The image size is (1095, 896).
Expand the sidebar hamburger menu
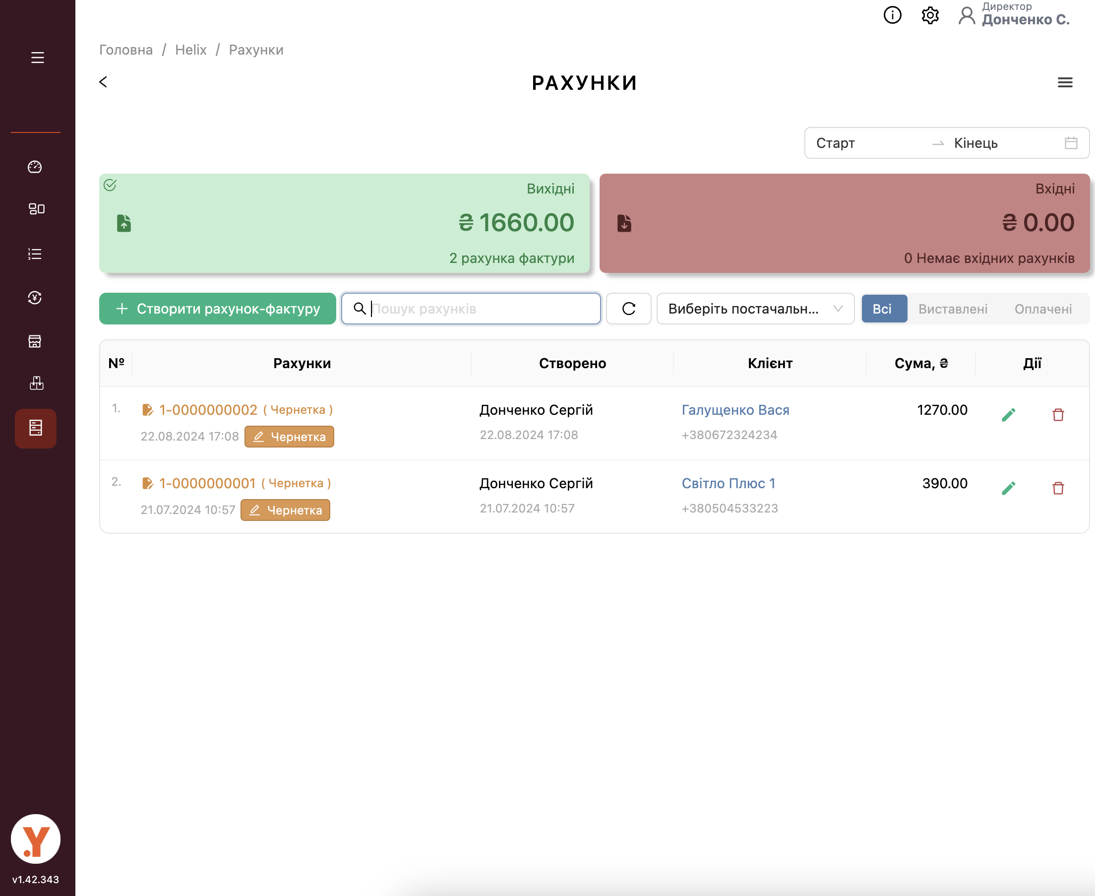tap(37, 57)
